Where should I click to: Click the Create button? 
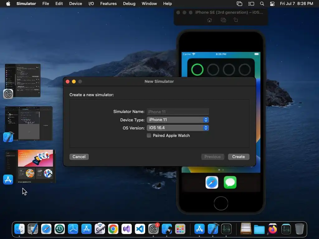(238, 157)
